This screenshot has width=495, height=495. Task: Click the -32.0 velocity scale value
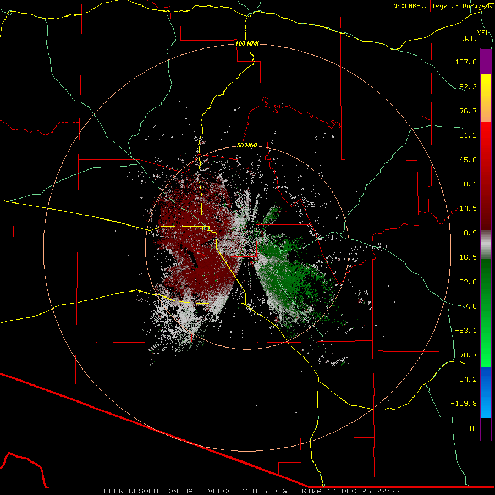(466, 282)
